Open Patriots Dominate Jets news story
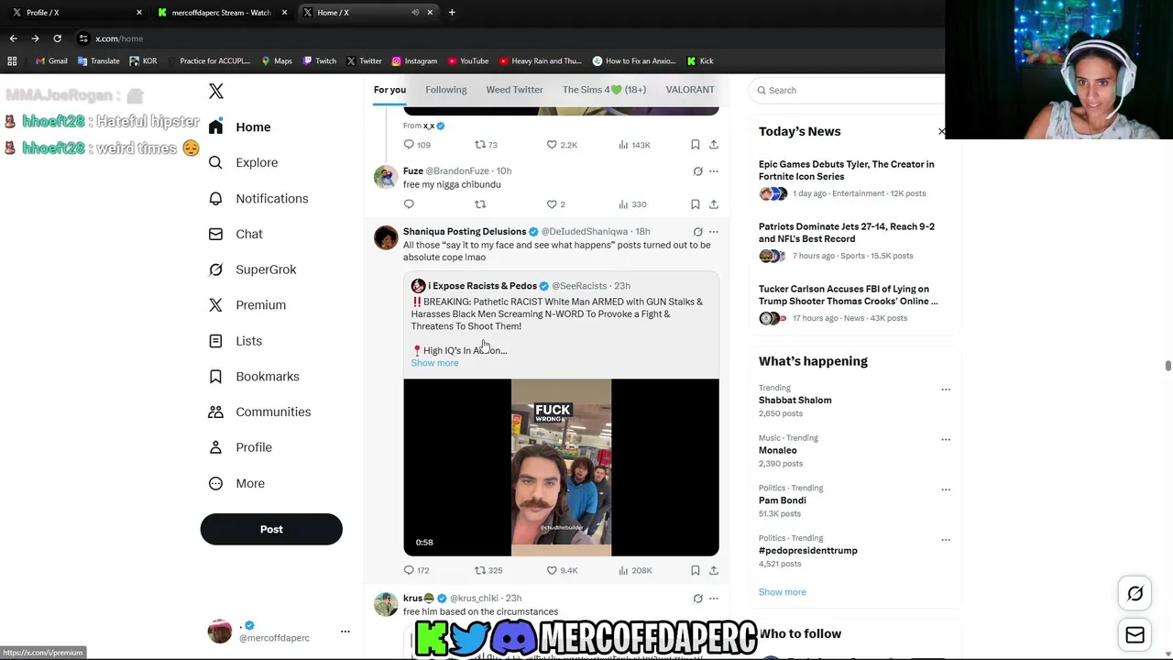 pos(847,233)
